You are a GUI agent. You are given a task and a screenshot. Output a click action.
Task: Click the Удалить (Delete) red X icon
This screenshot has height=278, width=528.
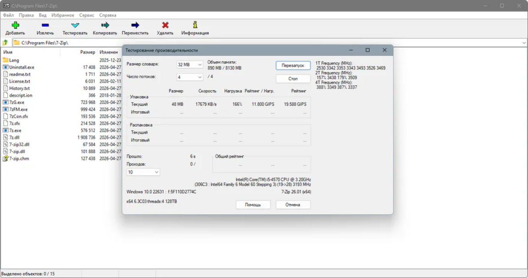point(165,26)
